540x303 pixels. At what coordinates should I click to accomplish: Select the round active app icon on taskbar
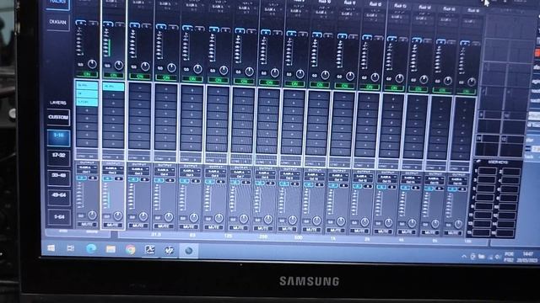coord(188,251)
